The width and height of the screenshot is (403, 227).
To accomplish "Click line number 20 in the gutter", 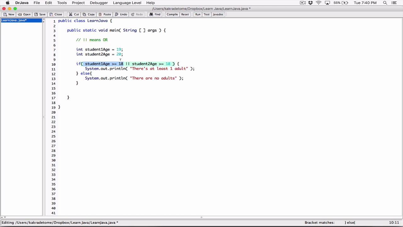I will click(x=53, y=113).
